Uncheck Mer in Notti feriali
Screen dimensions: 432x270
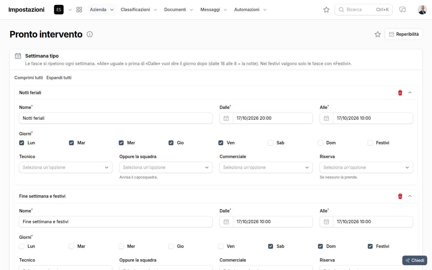click(x=121, y=143)
